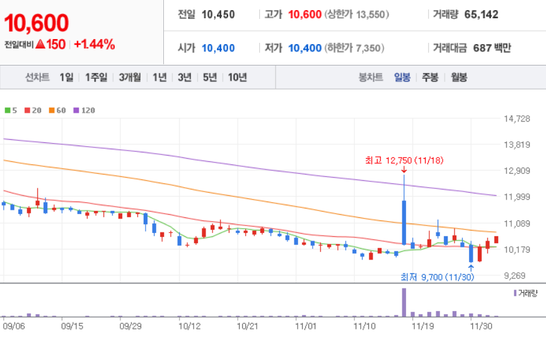Image resolution: width=546 pixels, height=342 pixels.
Task: Click the 14,728 price axis label
Action: 517,119
